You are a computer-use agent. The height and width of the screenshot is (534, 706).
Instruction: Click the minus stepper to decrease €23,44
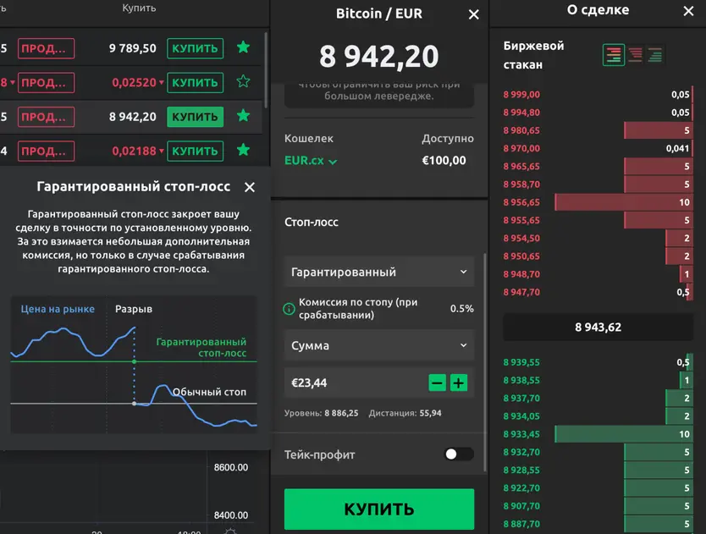[x=437, y=383]
